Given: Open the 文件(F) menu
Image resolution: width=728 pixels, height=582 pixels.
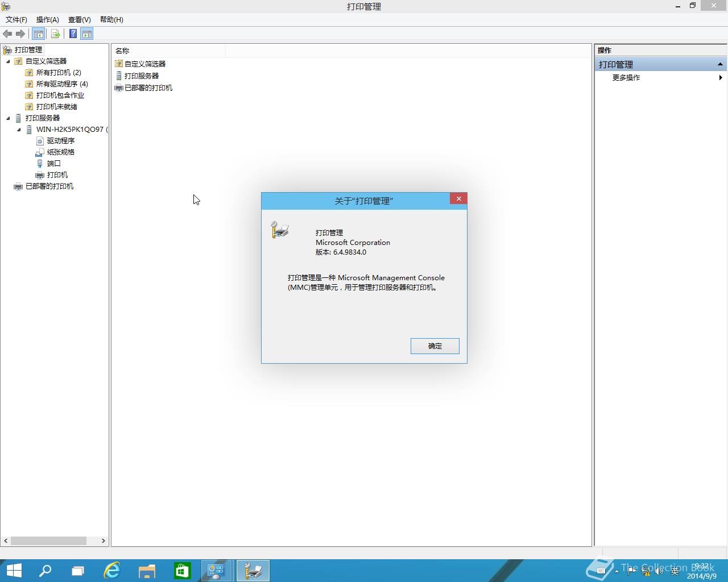Looking at the screenshot, I should pos(16,20).
